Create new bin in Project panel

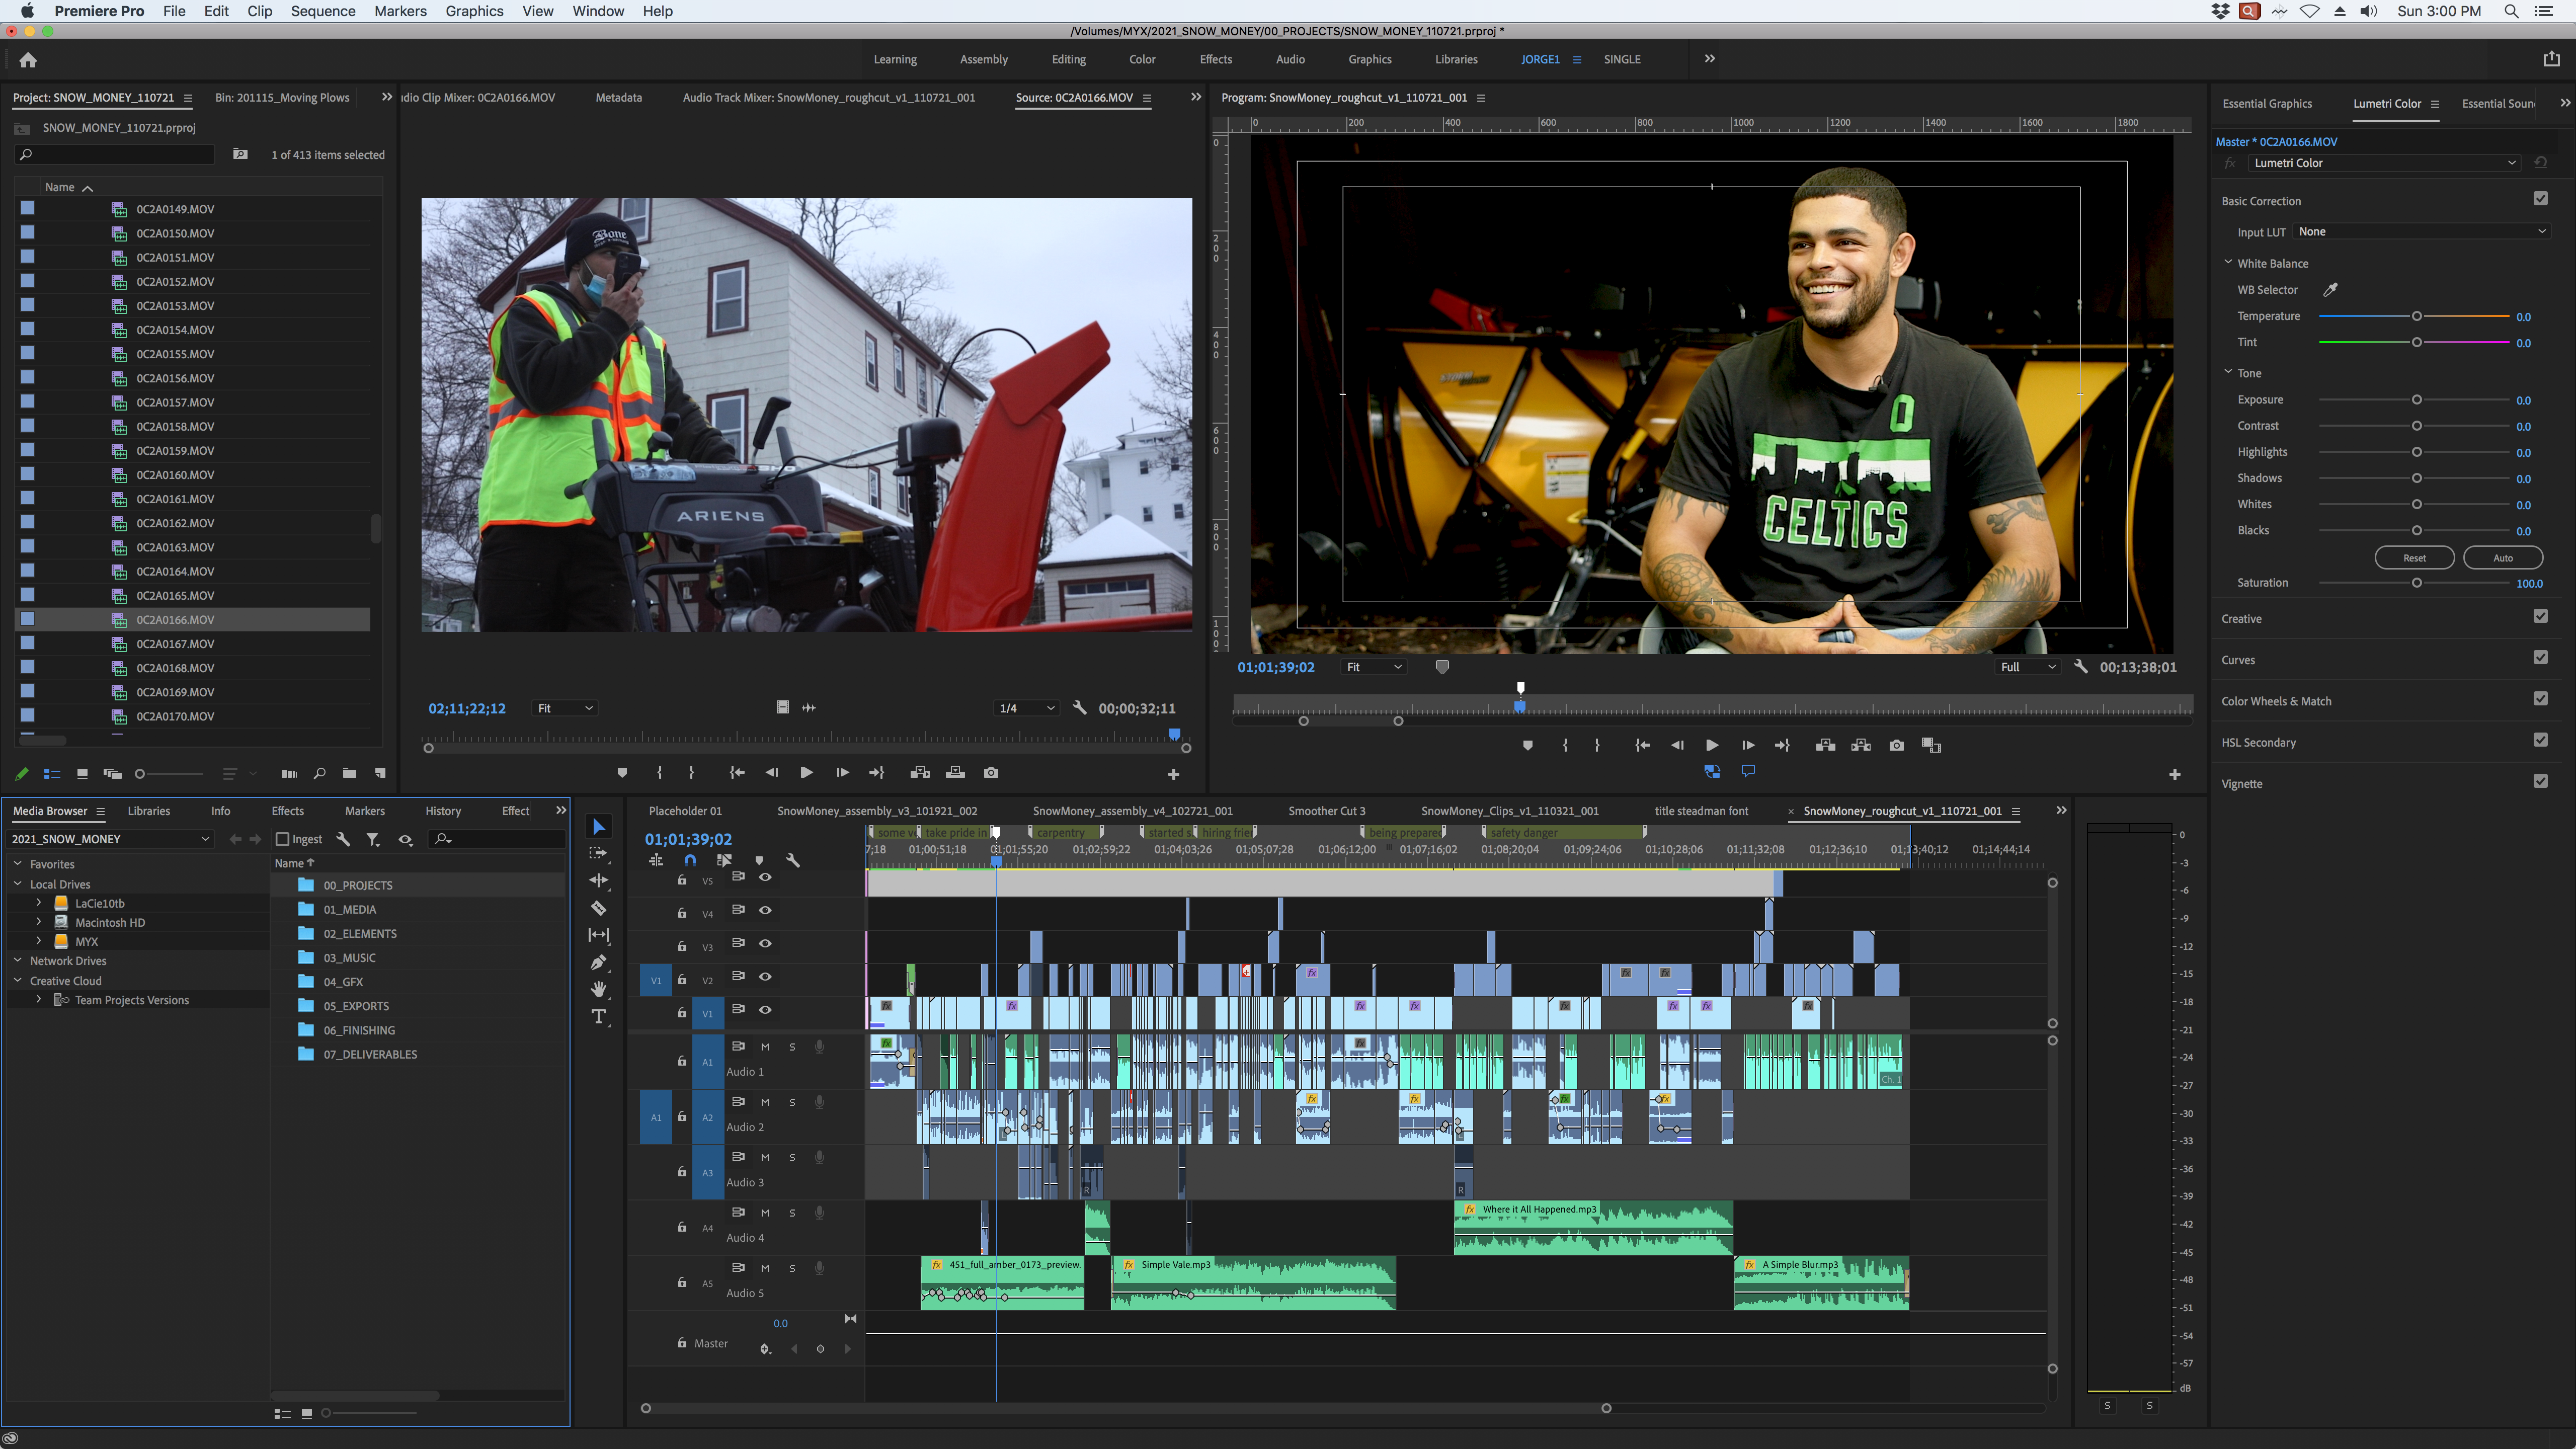click(x=349, y=774)
